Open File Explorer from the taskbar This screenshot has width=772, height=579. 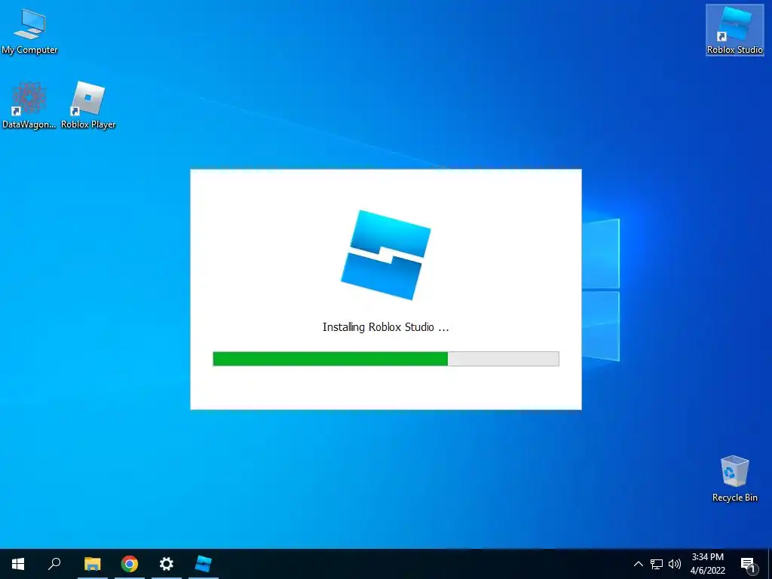[92, 564]
